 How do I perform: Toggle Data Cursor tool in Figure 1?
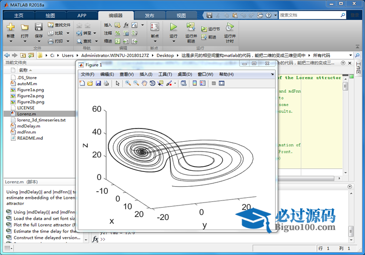click(161, 83)
